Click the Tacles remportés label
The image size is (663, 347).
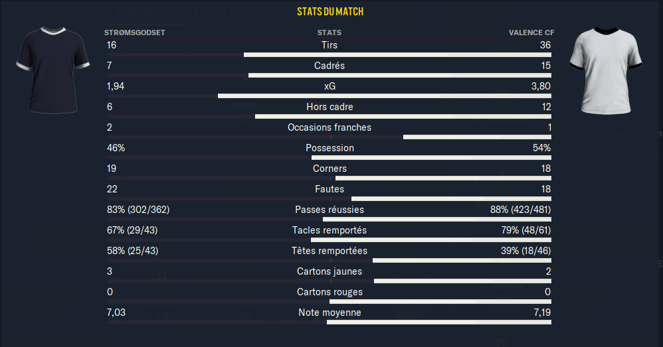point(330,230)
